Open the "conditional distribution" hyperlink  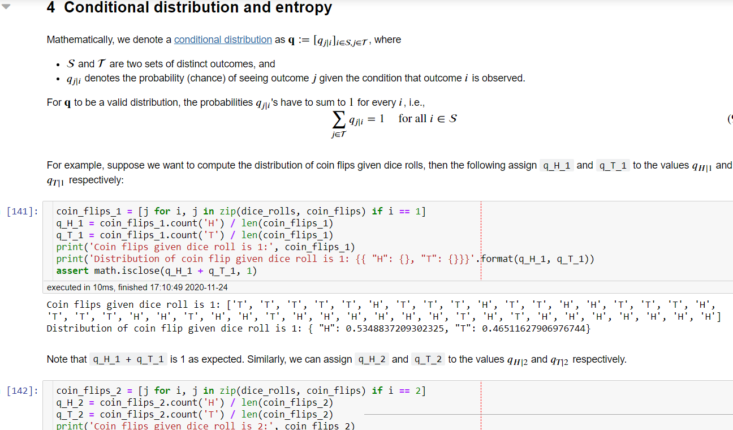[x=223, y=40]
